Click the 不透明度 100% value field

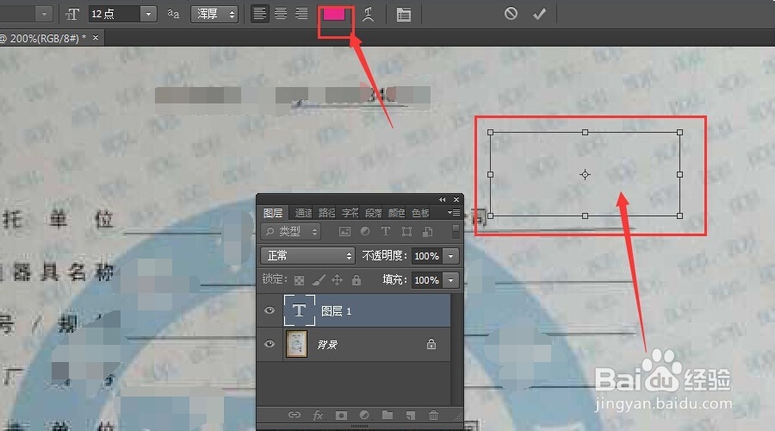click(x=426, y=256)
